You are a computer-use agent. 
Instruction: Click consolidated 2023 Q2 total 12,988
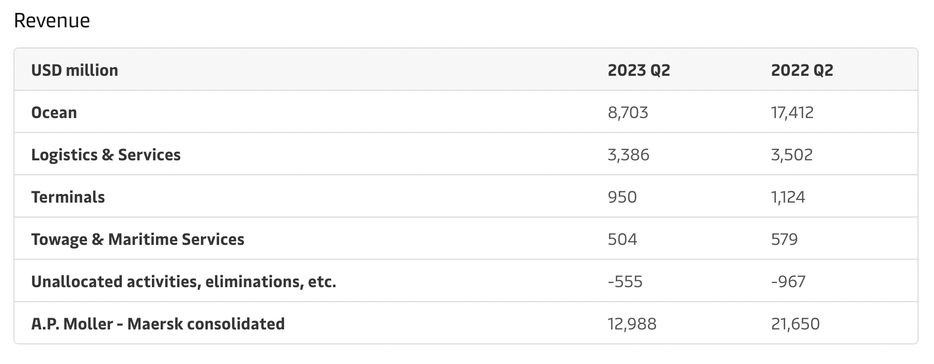click(x=632, y=324)
